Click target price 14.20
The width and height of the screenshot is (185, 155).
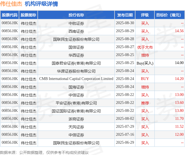click(179, 79)
